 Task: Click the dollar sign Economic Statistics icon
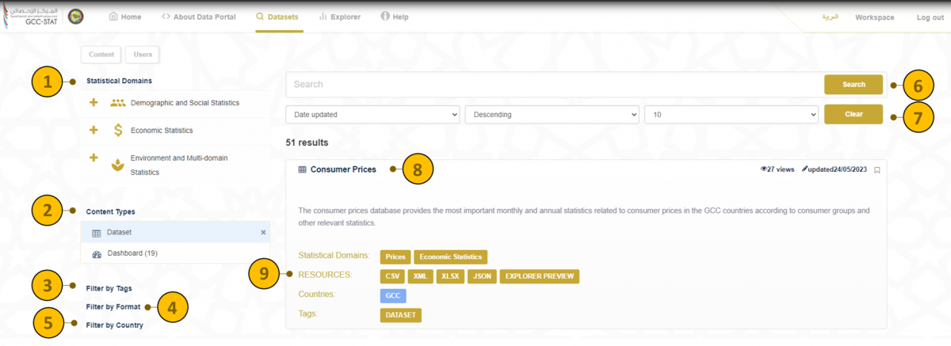point(118,131)
